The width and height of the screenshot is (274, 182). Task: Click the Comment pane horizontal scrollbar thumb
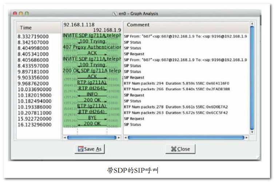point(186,138)
